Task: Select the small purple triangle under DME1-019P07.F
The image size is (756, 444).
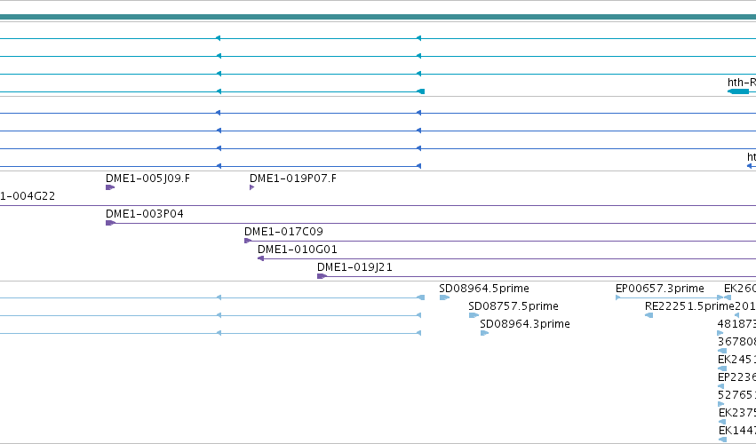Action: pos(251,187)
